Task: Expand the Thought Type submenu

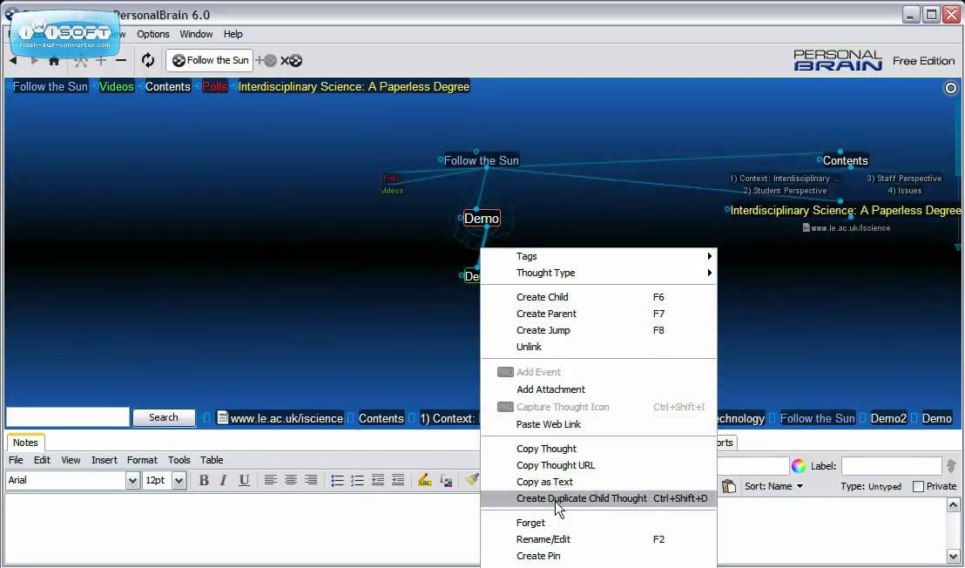Action: tap(598, 273)
